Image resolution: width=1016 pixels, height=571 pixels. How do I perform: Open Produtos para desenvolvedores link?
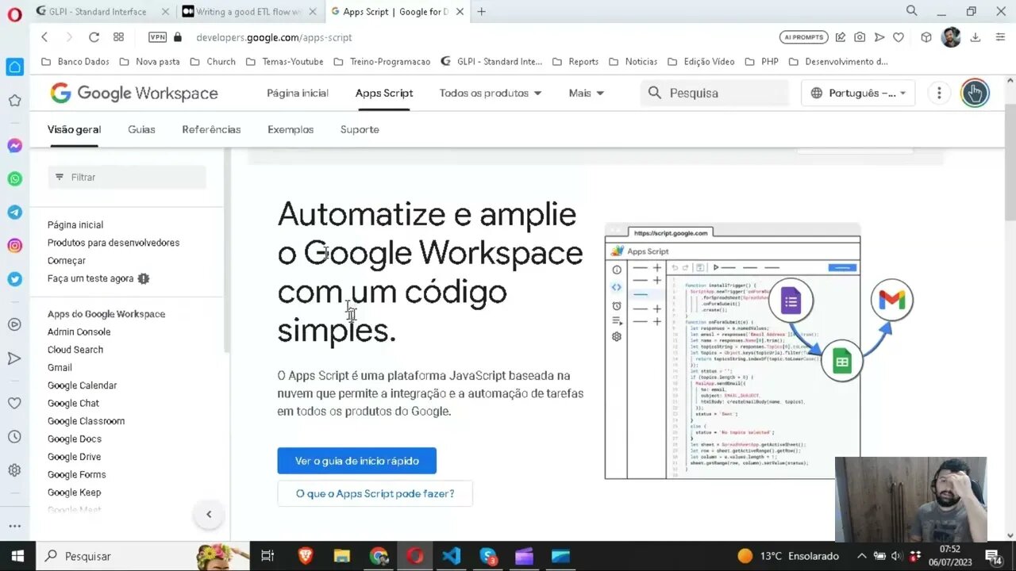(114, 243)
